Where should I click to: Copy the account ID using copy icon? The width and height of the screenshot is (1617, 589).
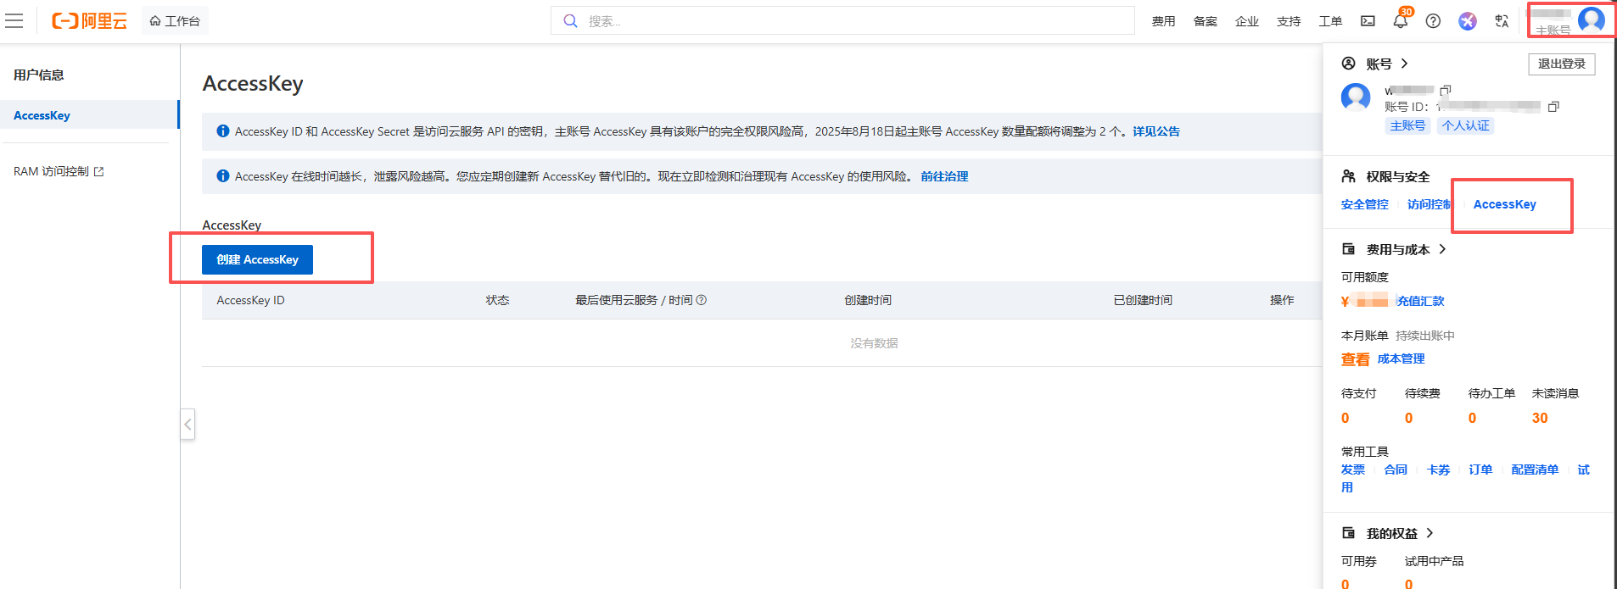click(x=1553, y=107)
